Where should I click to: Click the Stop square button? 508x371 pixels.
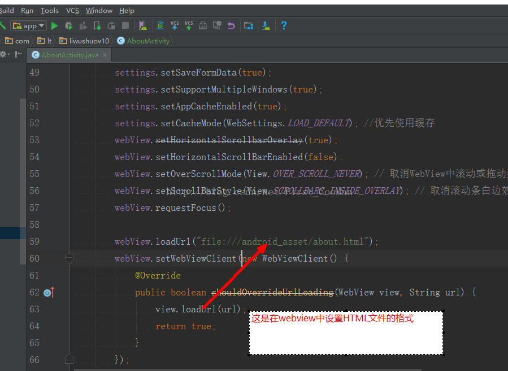[125, 25]
